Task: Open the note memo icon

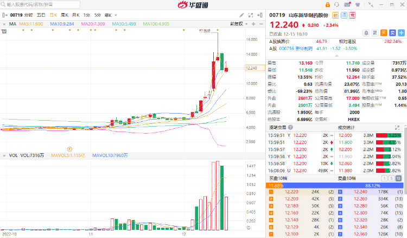Action: tap(375, 33)
